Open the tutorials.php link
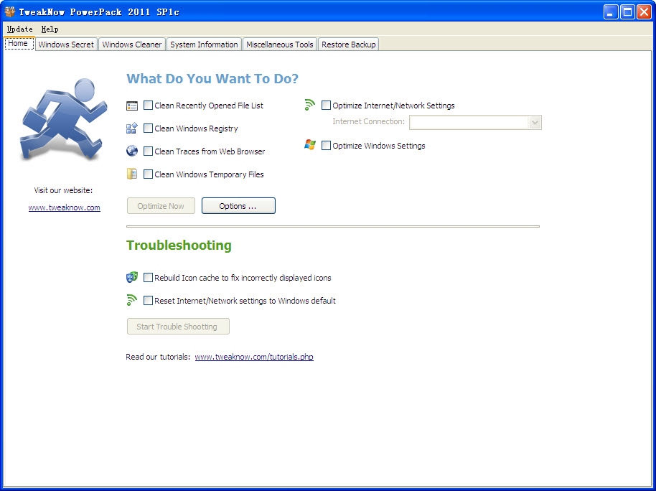This screenshot has height=491, width=656. (x=254, y=357)
